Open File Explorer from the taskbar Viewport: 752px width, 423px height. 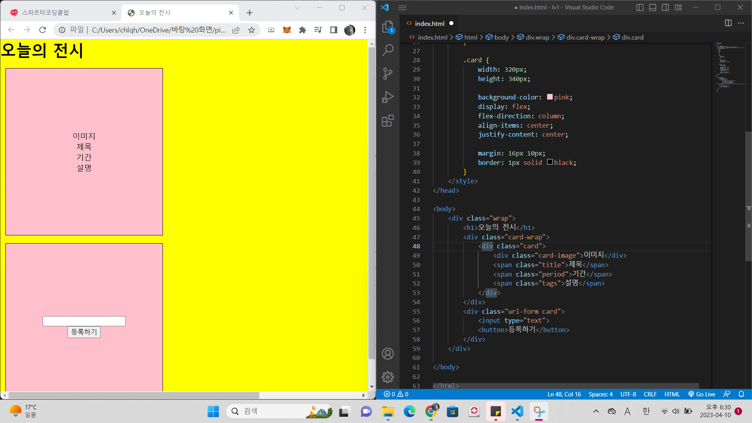388,411
